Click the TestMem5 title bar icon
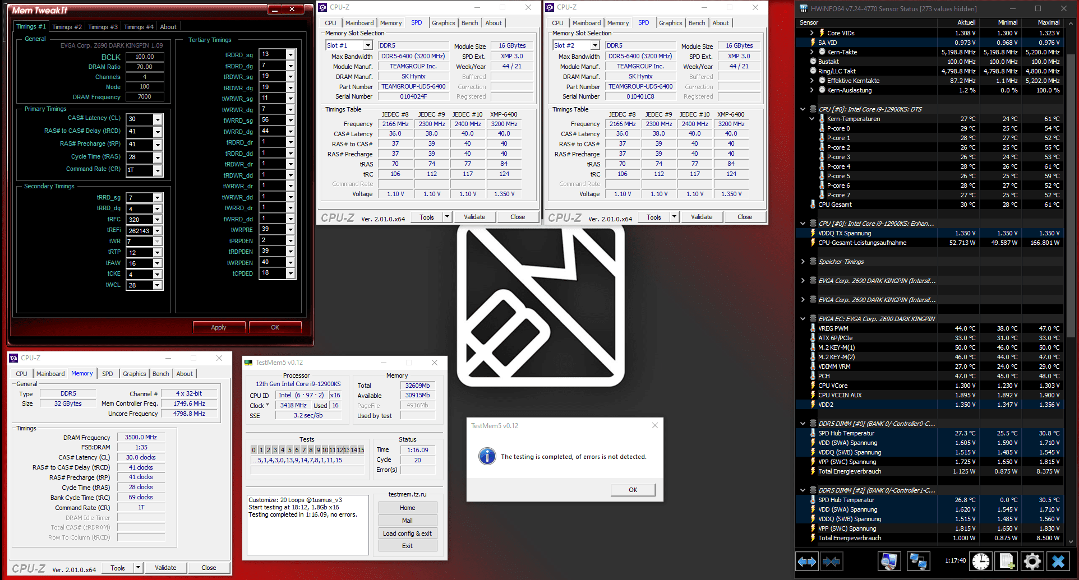This screenshot has height=580, width=1079. (248, 363)
